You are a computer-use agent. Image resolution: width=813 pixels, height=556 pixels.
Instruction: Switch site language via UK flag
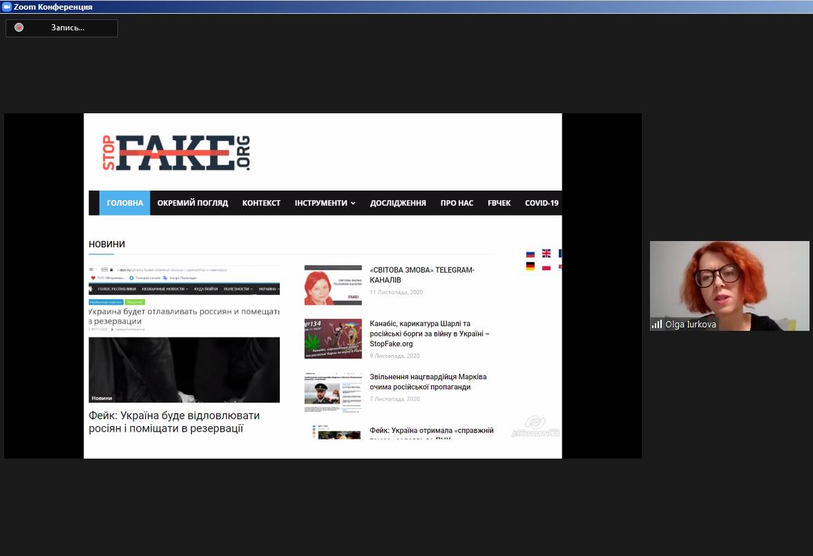(x=546, y=253)
